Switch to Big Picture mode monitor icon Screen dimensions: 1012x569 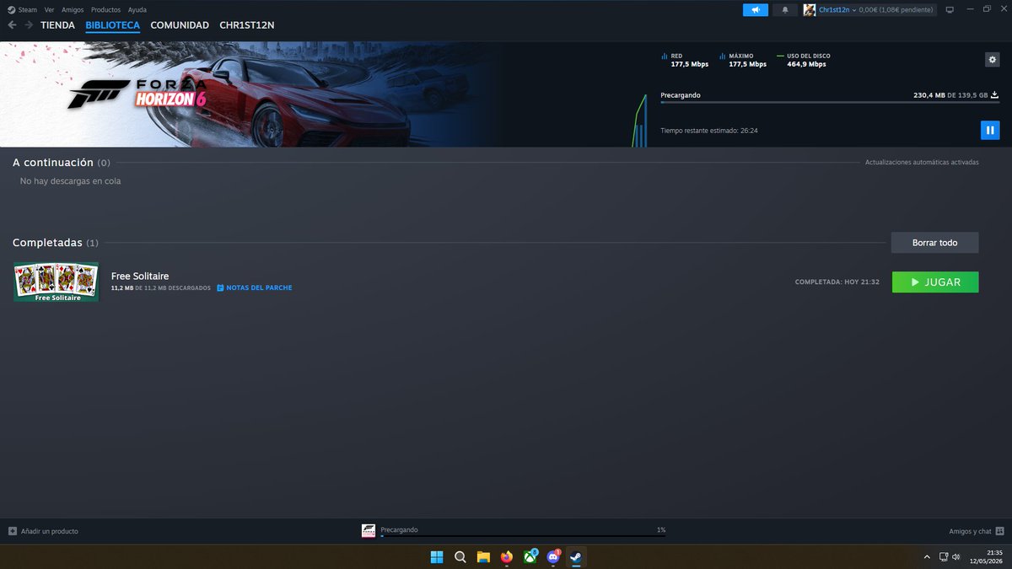click(949, 10)
